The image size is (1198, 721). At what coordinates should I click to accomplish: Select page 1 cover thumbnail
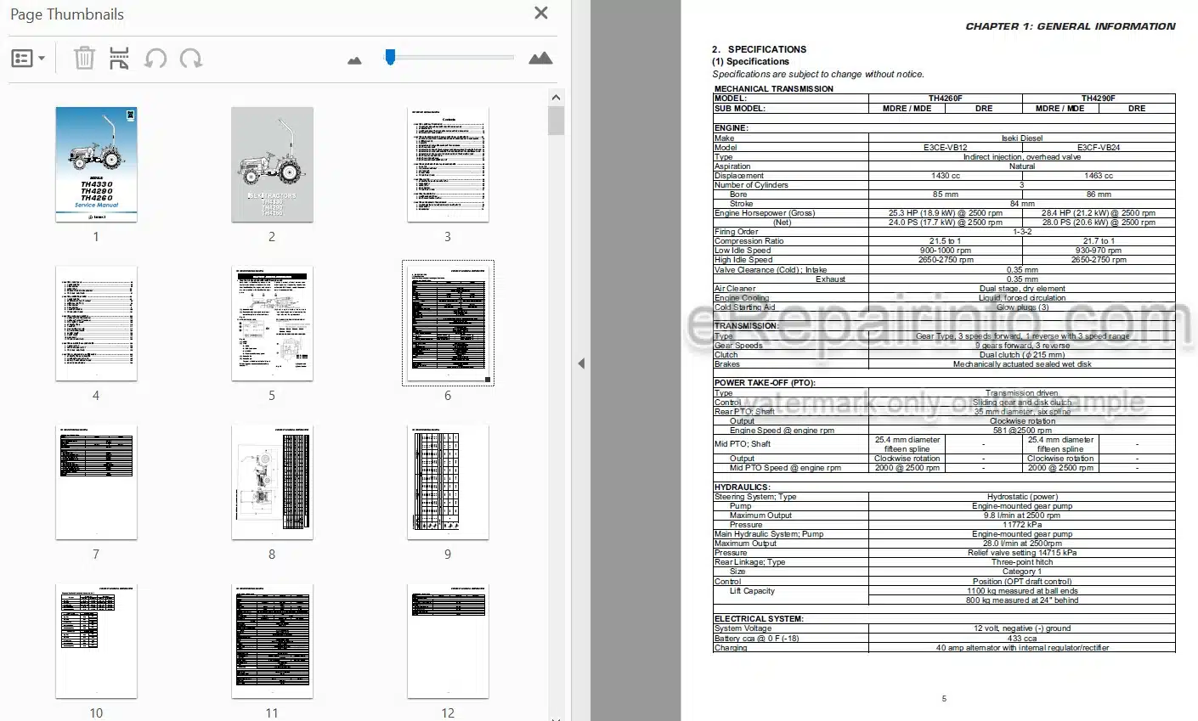[96, 164]
